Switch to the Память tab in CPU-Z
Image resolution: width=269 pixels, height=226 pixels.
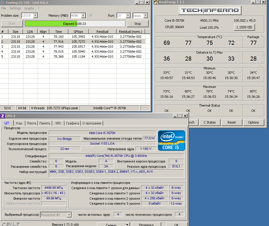click(45, 123)
